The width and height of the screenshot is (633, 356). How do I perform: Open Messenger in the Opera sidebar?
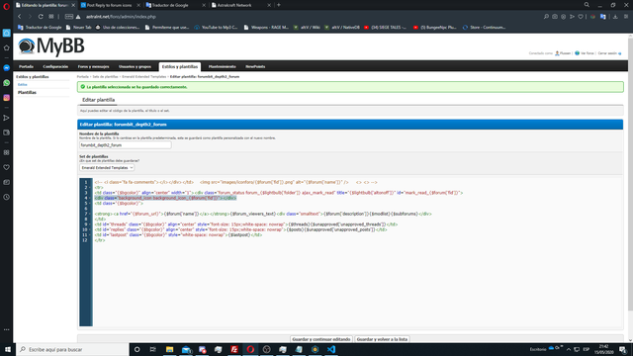click(x=7, y=68)
